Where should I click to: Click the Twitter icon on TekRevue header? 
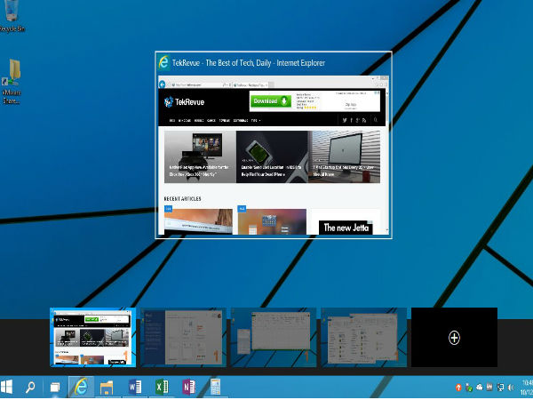345,120
